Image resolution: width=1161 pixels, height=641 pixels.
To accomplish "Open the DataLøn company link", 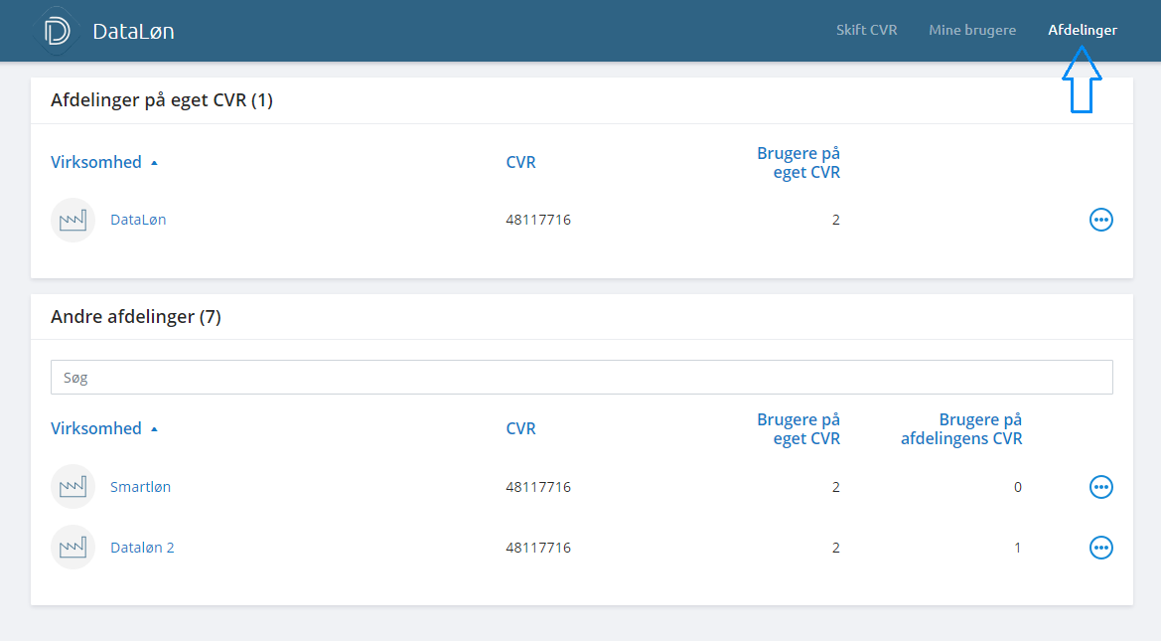I will click(138, 220).
